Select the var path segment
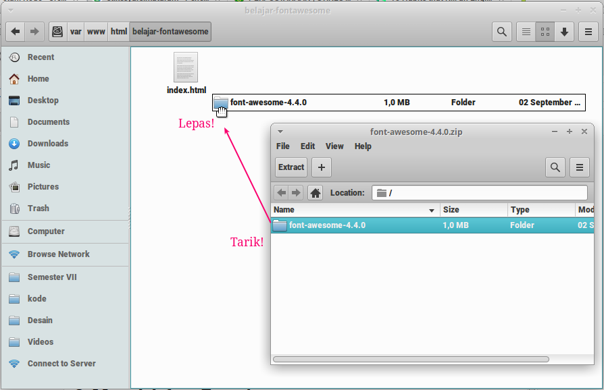Screen dimensions: 604x390 [x=76, y=32]
